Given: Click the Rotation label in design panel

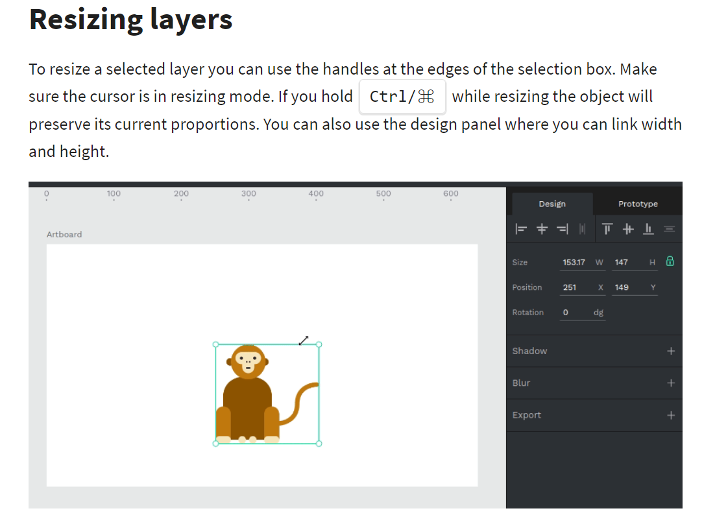Looking at the screenshot, I should click(528, 313).
